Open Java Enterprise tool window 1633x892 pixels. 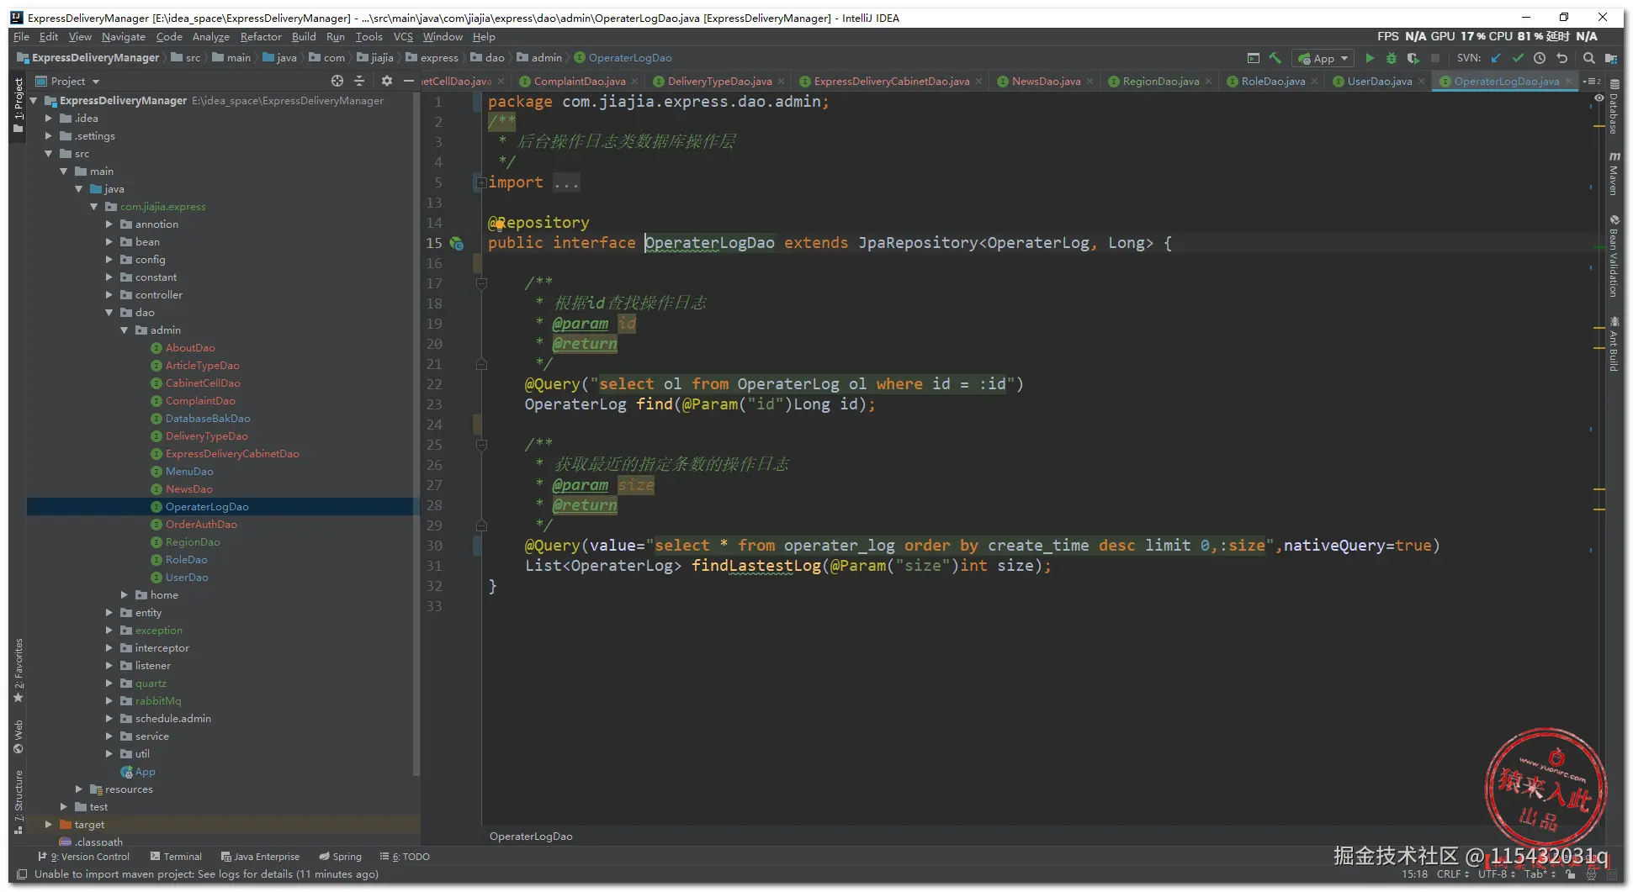point(260,857)
